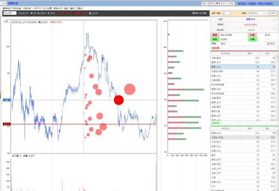Select the buyer row with 57 lots at 98.5
The image size is (279, 191).
coord(243,85)
